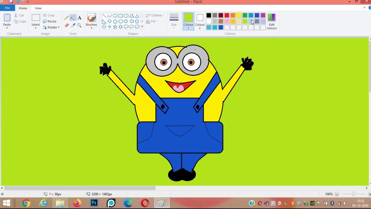
Task: Expand the Shapes gallery more arrow
Action: pos(142,27)
